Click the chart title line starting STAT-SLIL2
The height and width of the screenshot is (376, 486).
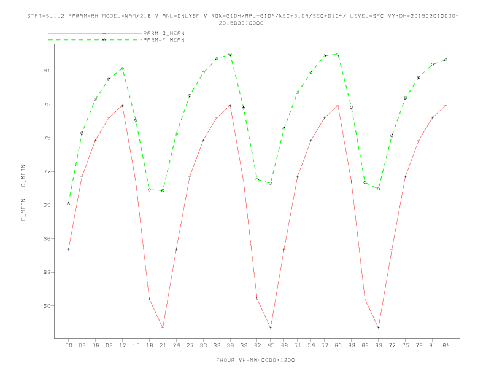pos(242,16)
